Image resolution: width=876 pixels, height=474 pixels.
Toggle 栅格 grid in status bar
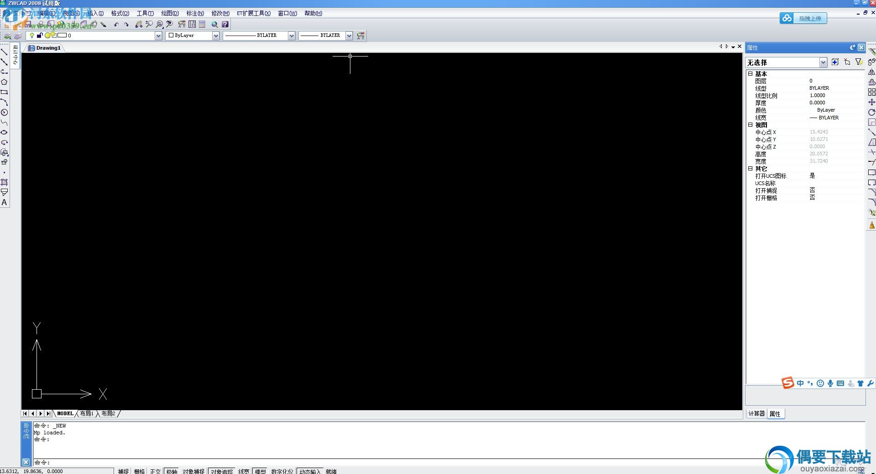click(x=139, y=471)
